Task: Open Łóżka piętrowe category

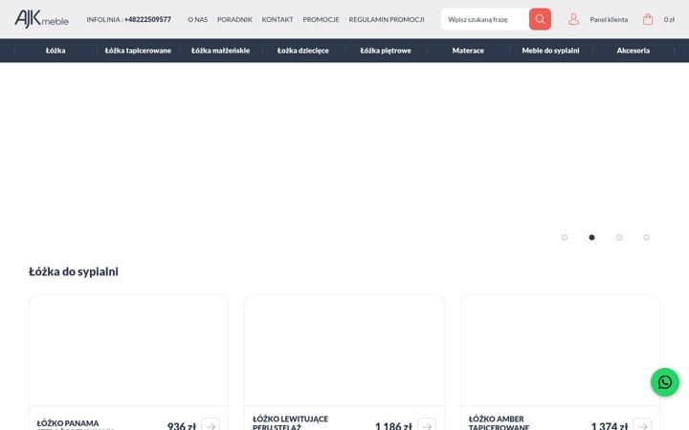Action: click(386, 51)
